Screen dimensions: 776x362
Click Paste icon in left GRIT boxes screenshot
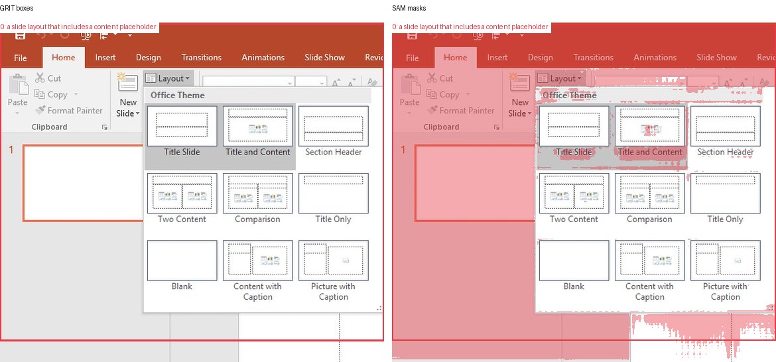pos(19,84)
